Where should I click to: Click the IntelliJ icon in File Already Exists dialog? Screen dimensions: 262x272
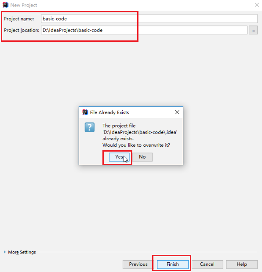(x=85, y=112)
